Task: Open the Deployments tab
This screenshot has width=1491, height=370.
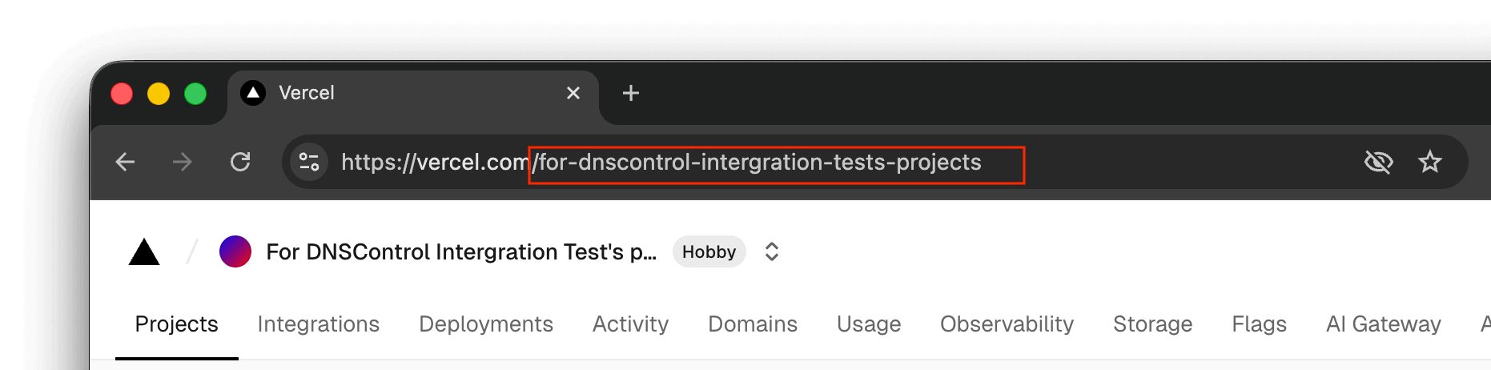Action: pos(486,324)
